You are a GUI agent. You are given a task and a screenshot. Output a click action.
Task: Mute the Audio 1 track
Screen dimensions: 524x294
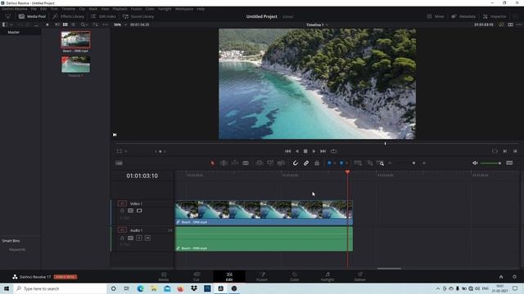click(147, 238)
